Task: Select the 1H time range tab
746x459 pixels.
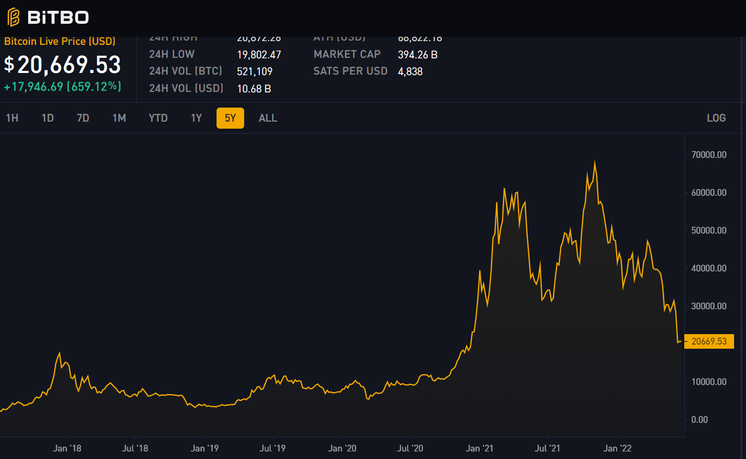Action: 12,118
